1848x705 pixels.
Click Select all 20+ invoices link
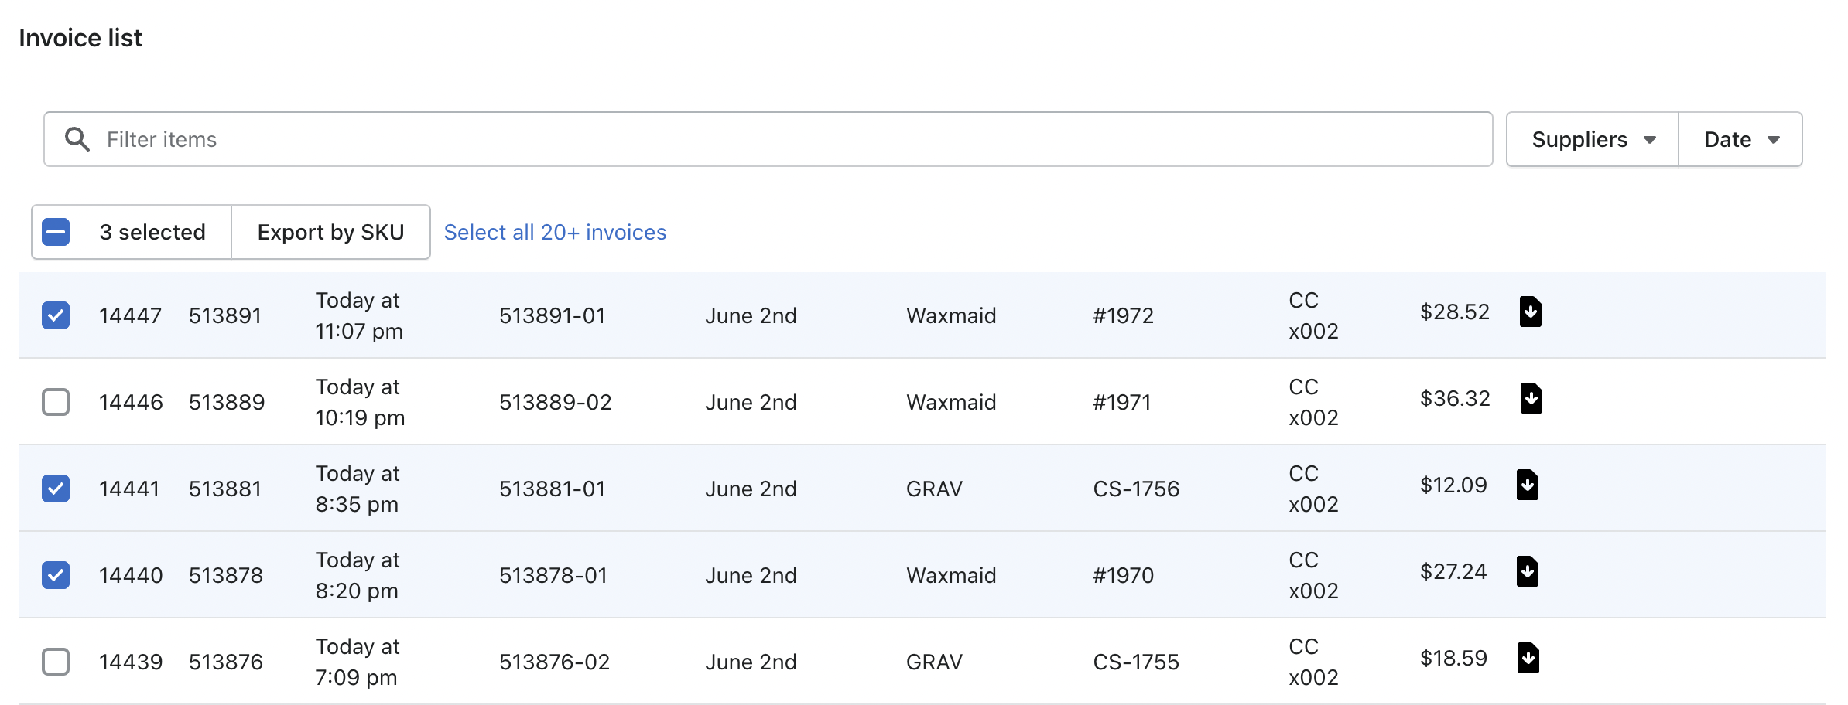pos(555,232)
